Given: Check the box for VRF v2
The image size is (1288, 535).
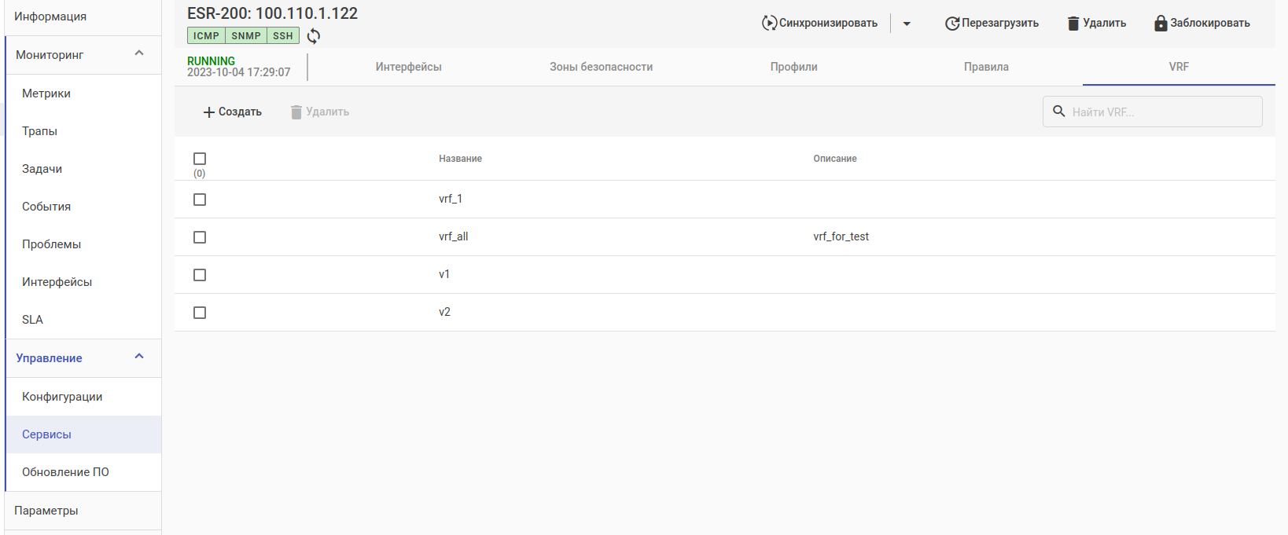Looking at the screenshot, I should [200, 313].
